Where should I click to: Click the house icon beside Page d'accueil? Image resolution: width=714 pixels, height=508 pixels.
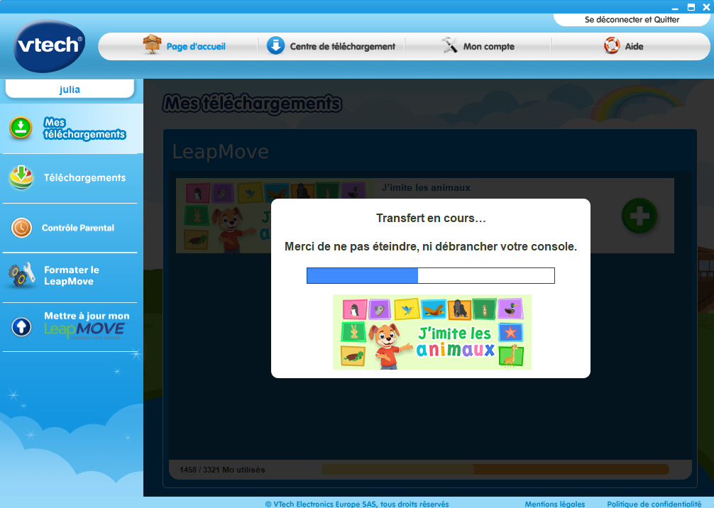click(x=152, y=45)
